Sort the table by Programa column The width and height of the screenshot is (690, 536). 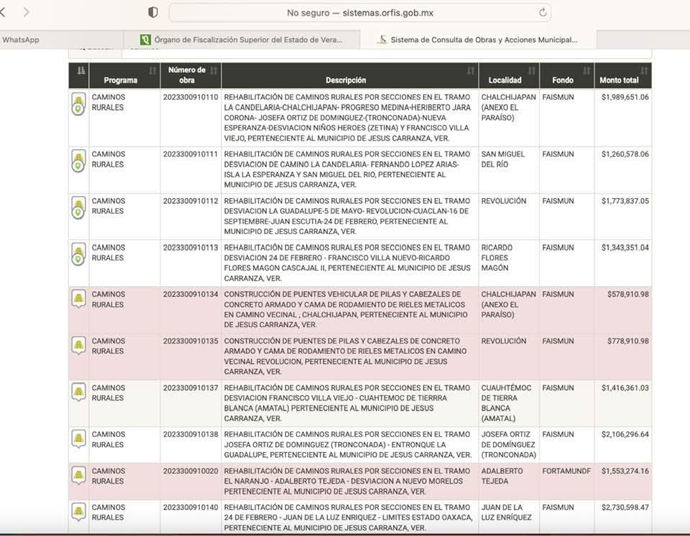pyautogui.click(x=120, y=80)
